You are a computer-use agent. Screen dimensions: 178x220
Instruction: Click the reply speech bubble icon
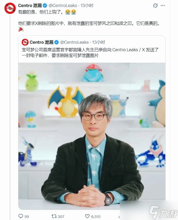pyautogui.click(x=21, y=216)
